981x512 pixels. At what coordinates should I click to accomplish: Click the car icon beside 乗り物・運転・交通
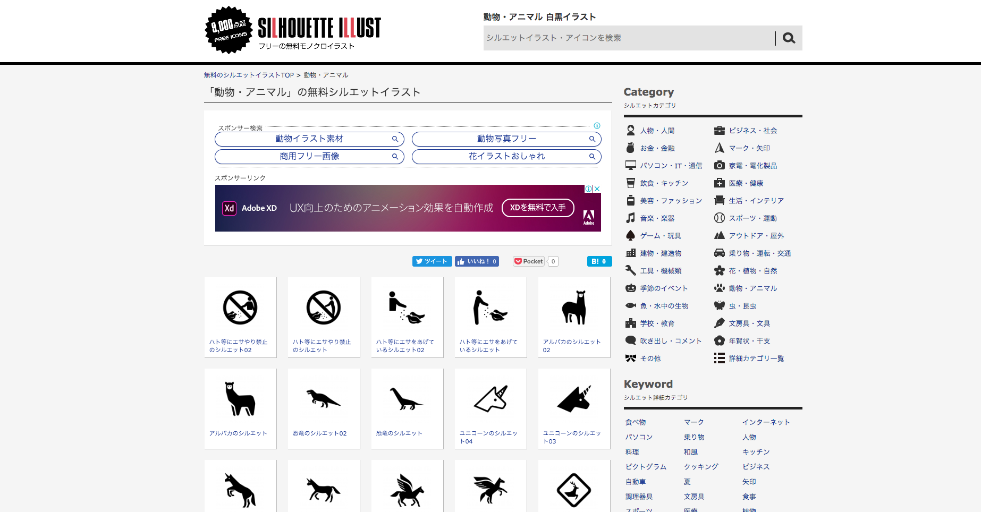[x=720, y=253]
